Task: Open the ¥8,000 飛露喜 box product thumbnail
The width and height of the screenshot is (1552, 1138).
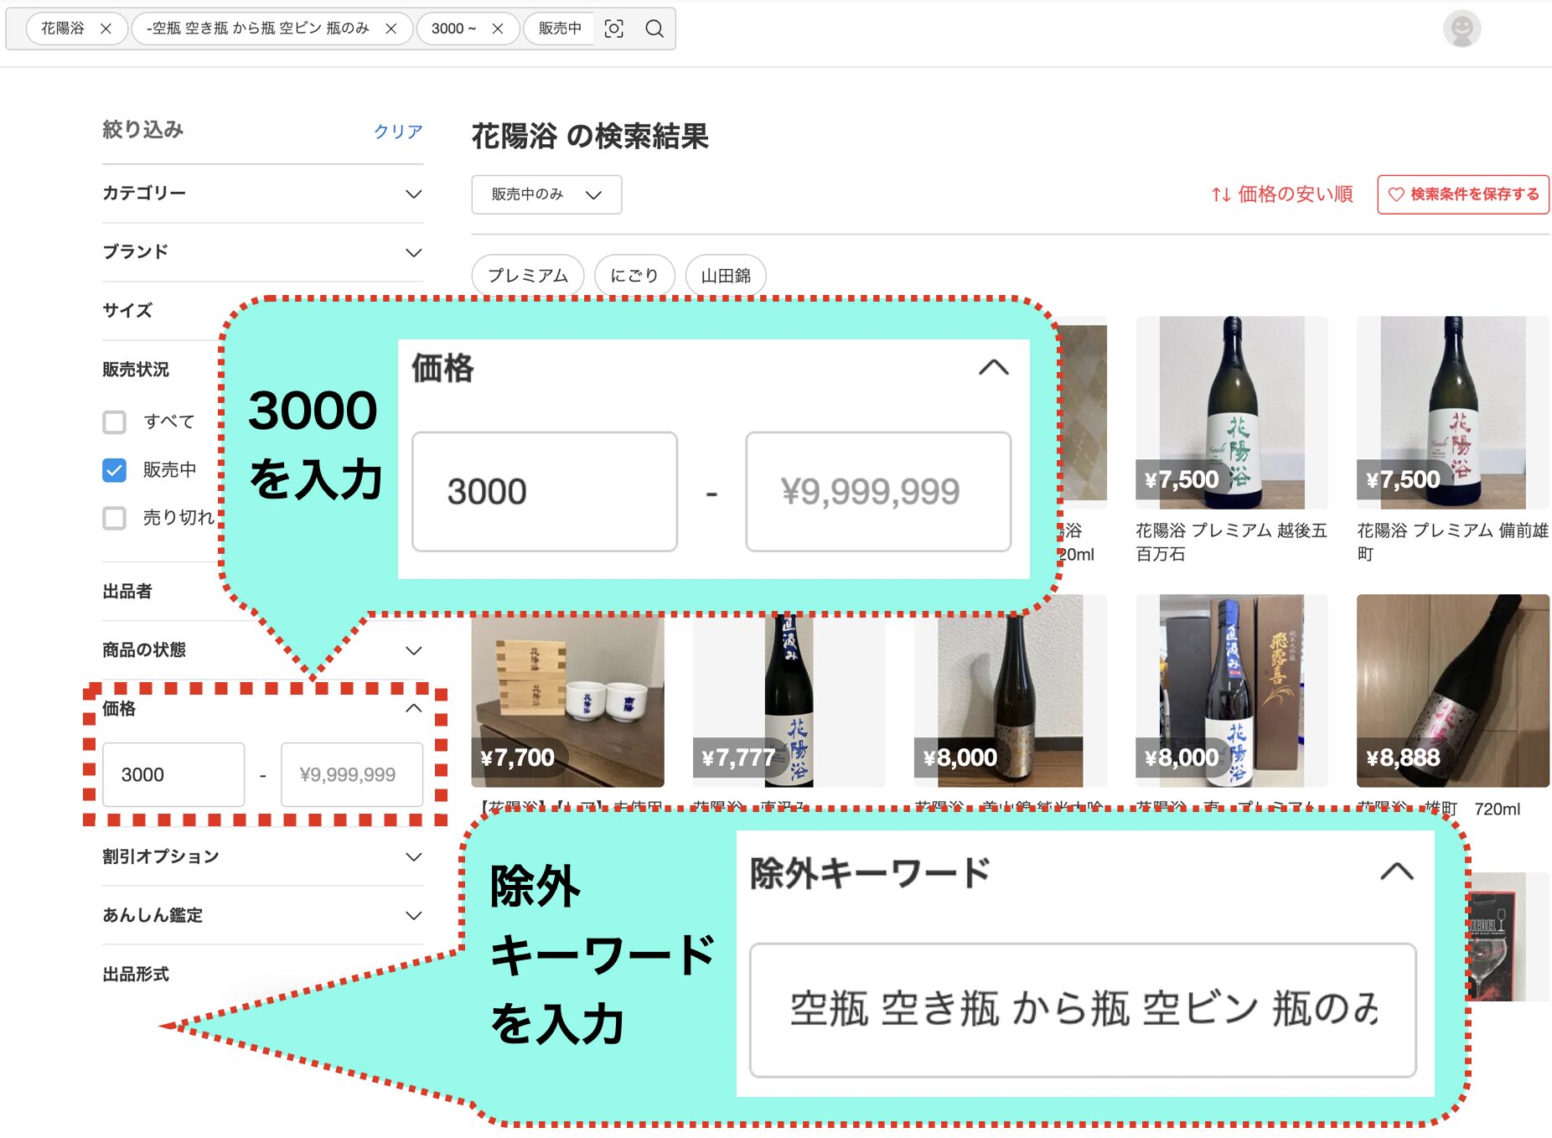Action: tap(1232, 691)
